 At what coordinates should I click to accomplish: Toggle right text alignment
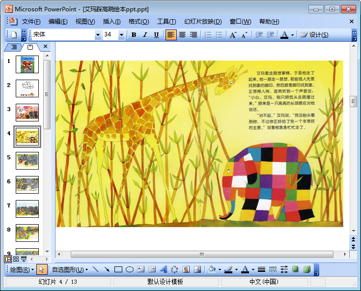coord(194,35)
